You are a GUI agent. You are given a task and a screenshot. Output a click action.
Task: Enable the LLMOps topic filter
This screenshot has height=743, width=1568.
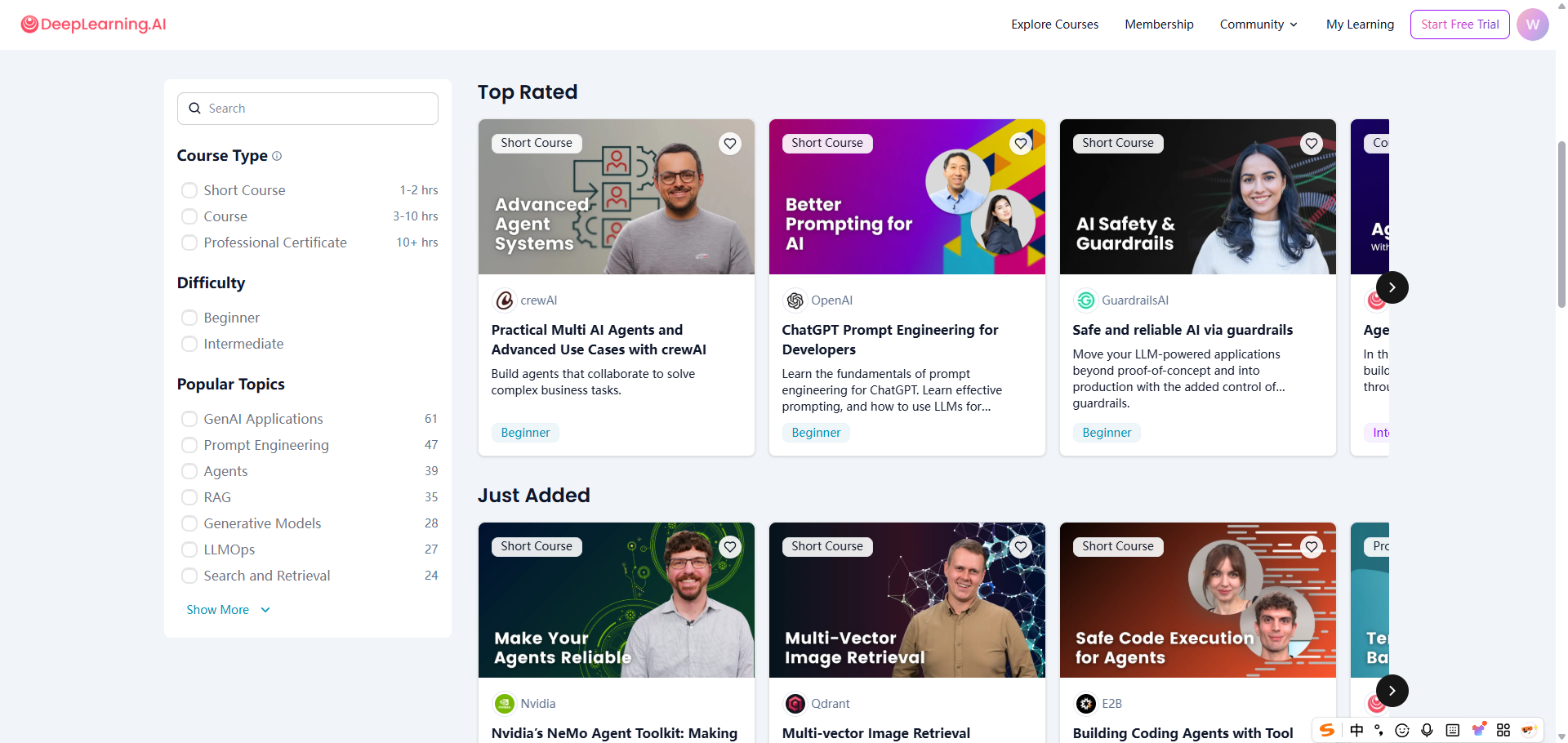tap(189, 549)
